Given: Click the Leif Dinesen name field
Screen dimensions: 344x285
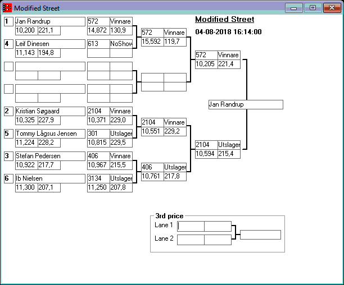Looking at the screenshot, I should pyautogui.click(x=50, y=44).
